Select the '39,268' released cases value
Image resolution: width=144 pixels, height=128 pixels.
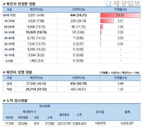(23, 124)
